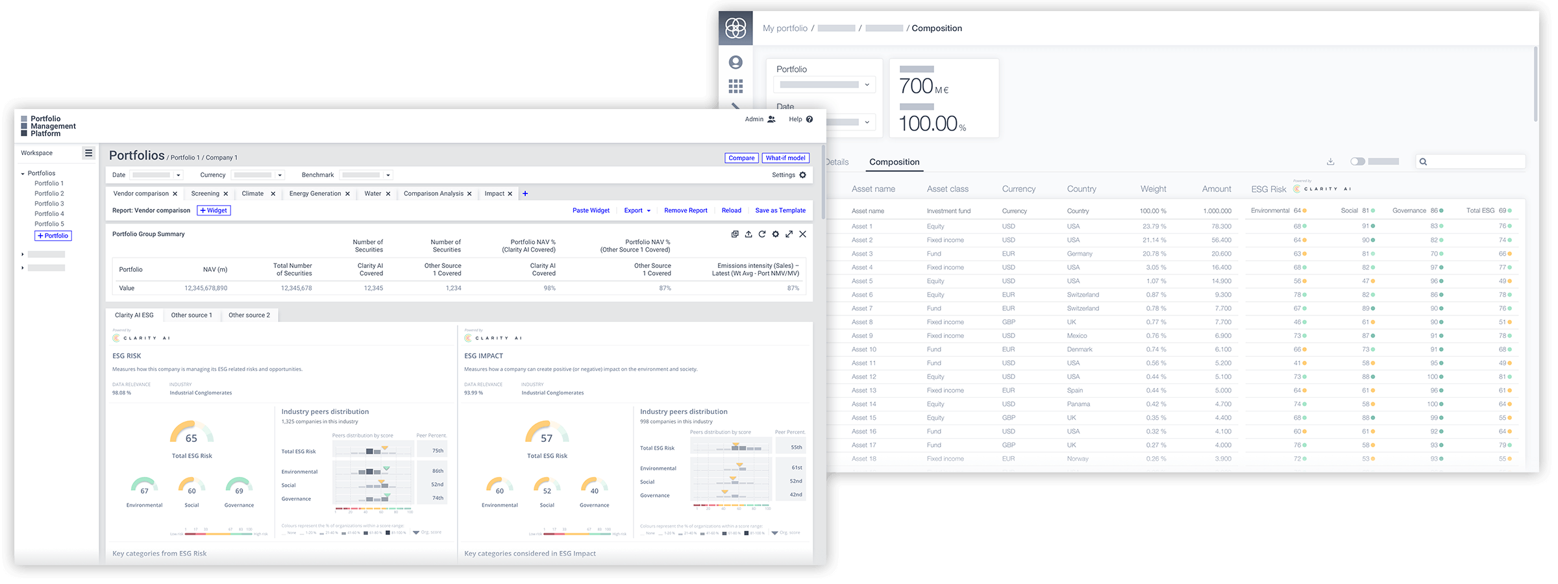Open widget settings gear on Portfolio Group Summary
This screenshot has width=1558, height=584.
click(775, 234)
